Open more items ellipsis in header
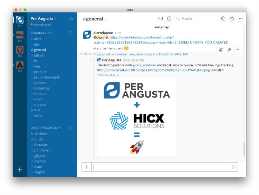 click(x=241, y=19)
